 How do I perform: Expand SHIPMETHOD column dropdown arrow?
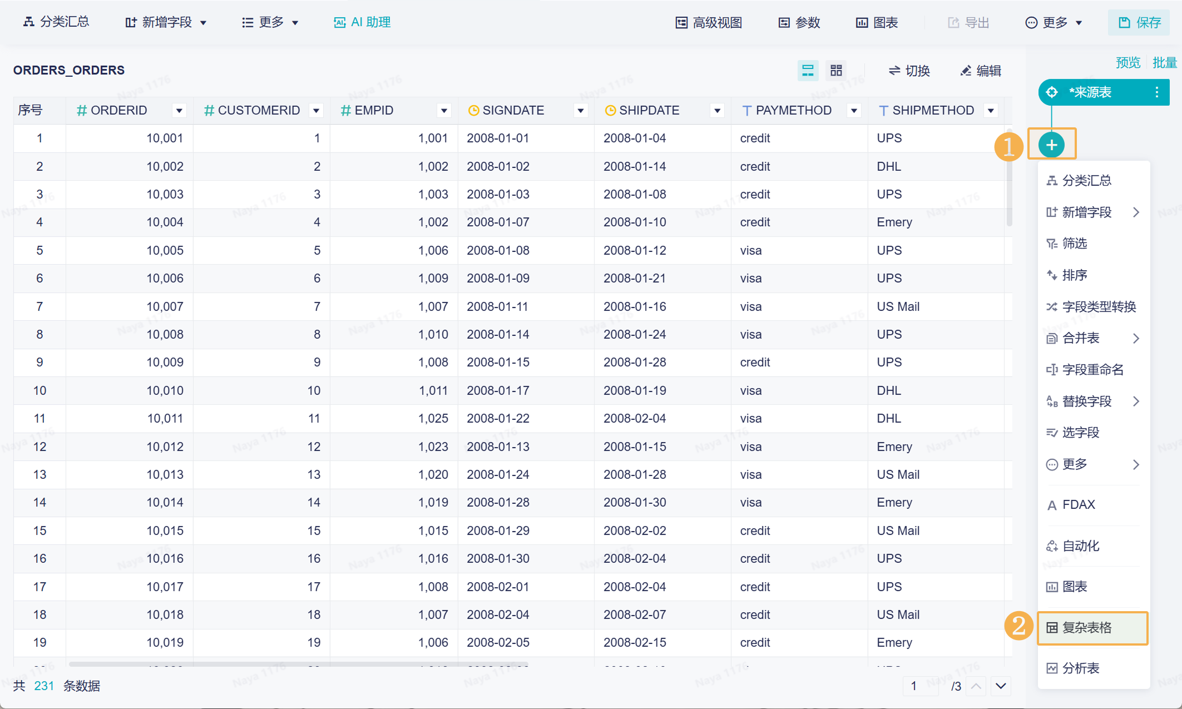coord(991,111)
